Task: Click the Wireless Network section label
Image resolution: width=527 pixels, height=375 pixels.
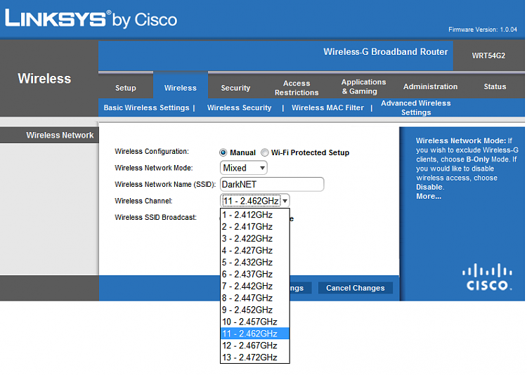Action: [60, 135]
